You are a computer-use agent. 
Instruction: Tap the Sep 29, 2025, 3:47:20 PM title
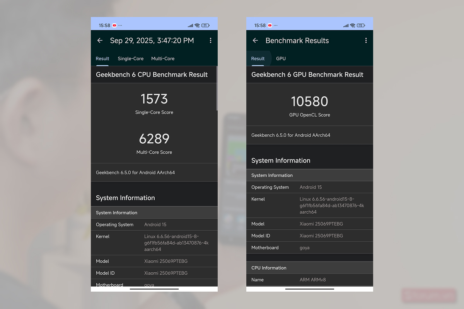click(152, 41)
